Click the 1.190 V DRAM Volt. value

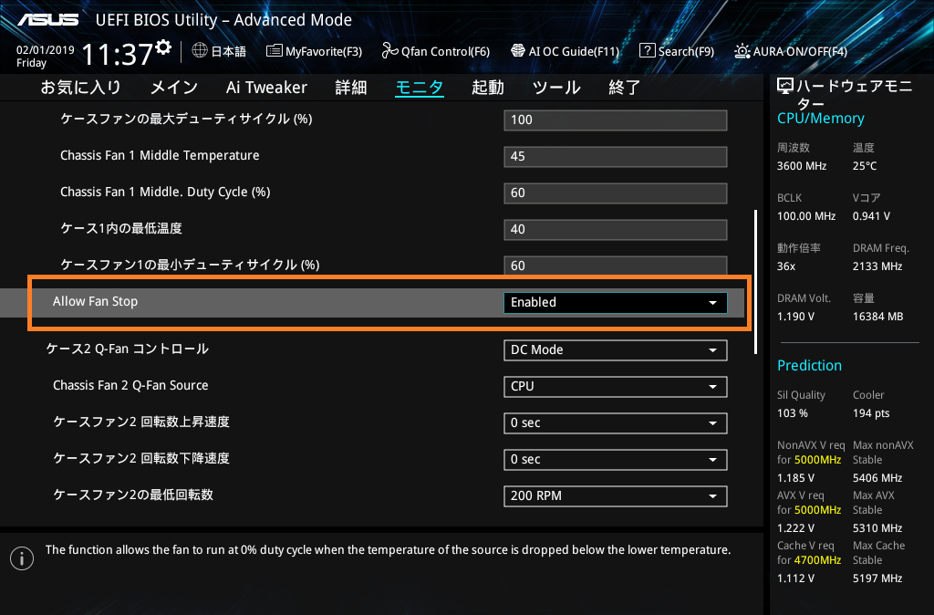pos(795,317)
